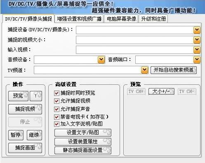Click the 输入视频 combo box field
This screenshot has width=205, height=163.
click(x=138, y=50)
